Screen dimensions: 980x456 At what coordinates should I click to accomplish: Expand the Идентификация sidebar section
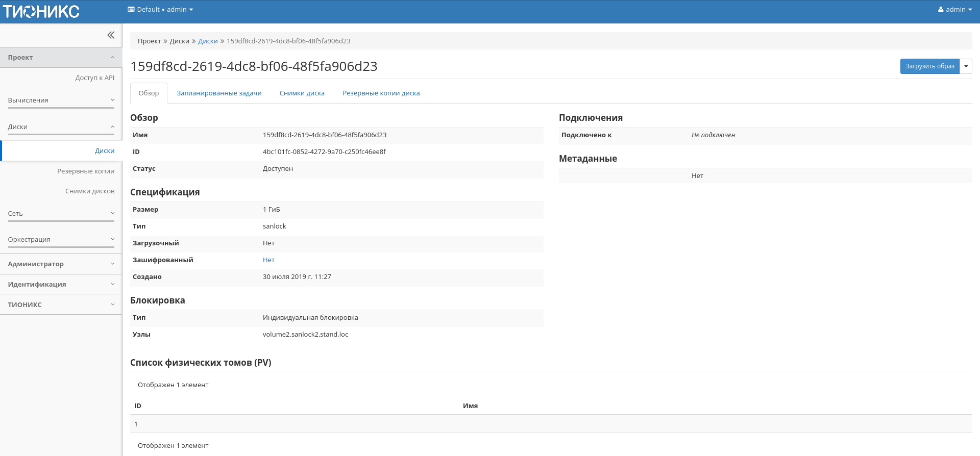(61, 285)
